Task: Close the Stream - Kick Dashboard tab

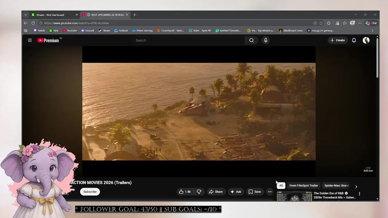Action: 77,15
